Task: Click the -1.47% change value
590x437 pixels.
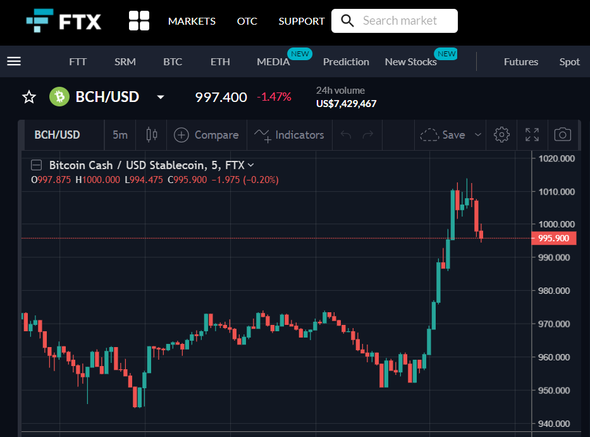Action: pyautogui.click(x=274, y=97)
